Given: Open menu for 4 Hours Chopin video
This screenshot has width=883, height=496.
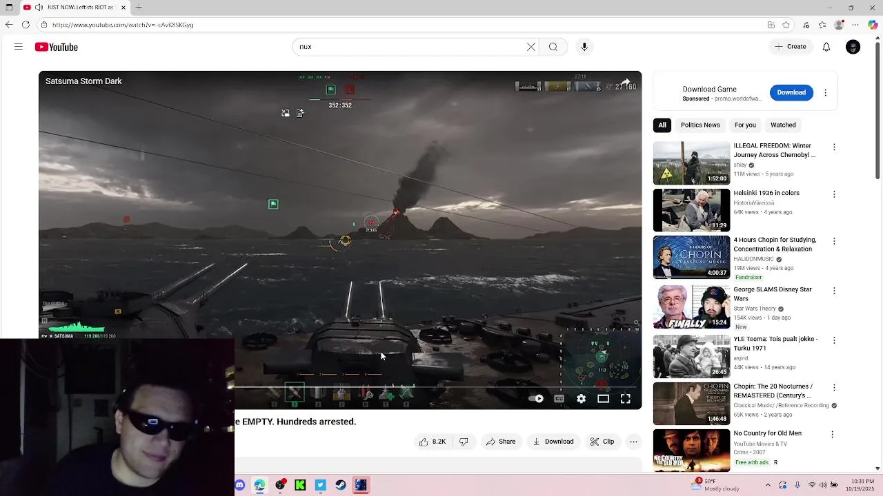Looking at the screenshot, I should (x=834, y=241).
